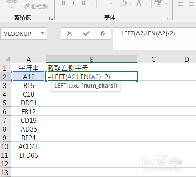Click the fill color bucket icon
This screenshot has width=196, height=177.
[123, 3]
